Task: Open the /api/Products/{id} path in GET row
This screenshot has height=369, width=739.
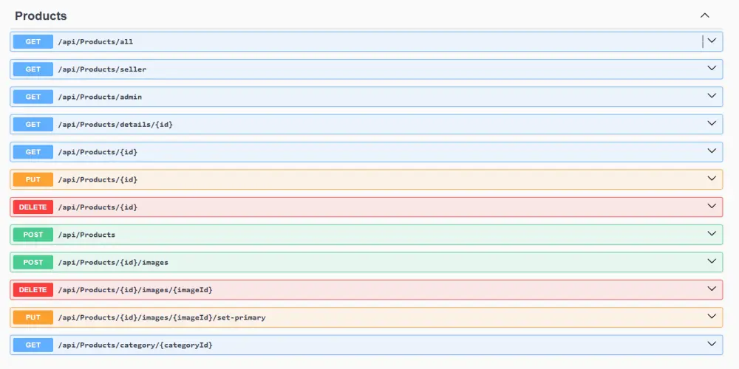Action: [x=98, y=152]
